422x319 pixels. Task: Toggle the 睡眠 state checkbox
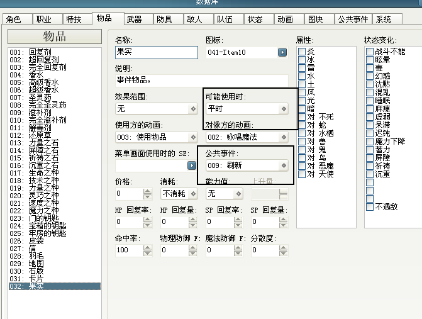click(x=370, y=101)
